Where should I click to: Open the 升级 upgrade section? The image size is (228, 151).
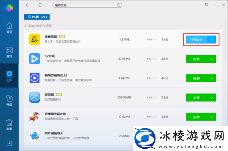(x=9, y=100)
